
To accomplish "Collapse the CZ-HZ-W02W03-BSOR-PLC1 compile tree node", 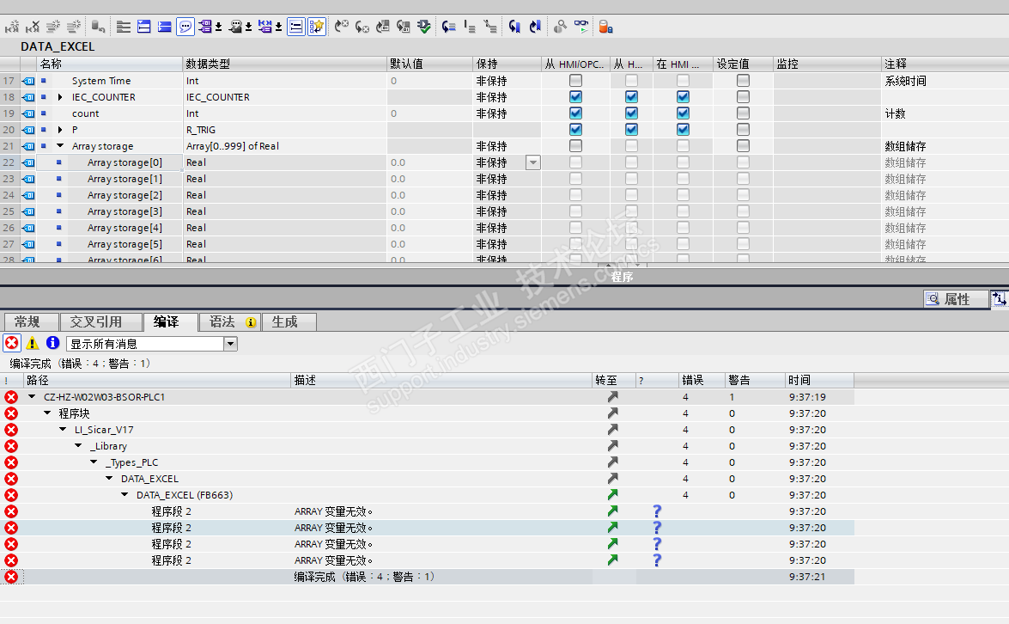I will [x=32, y=397].
